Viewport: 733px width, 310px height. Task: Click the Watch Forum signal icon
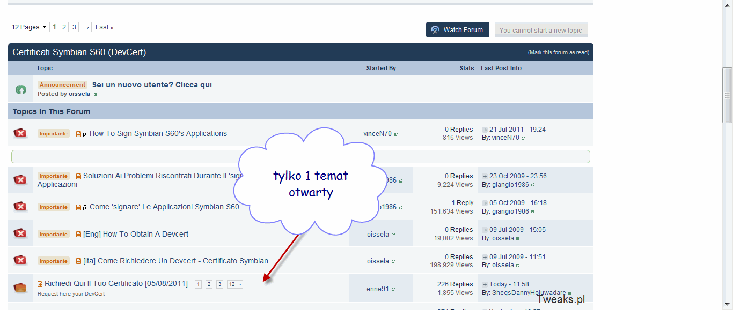[x=435, y=30]
